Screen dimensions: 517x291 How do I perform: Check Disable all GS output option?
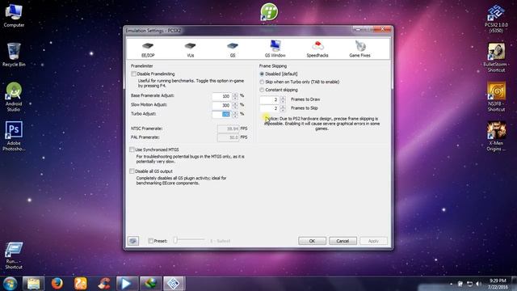[x=132, y=171]
